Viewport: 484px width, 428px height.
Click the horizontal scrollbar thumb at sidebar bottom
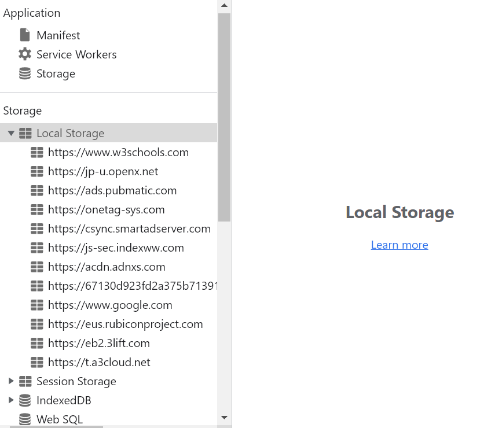point(57,427)
